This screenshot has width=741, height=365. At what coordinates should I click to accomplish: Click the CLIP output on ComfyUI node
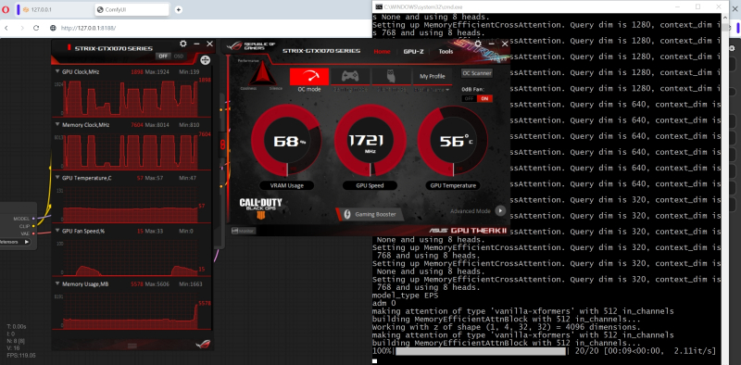click(x=33, y=226)
